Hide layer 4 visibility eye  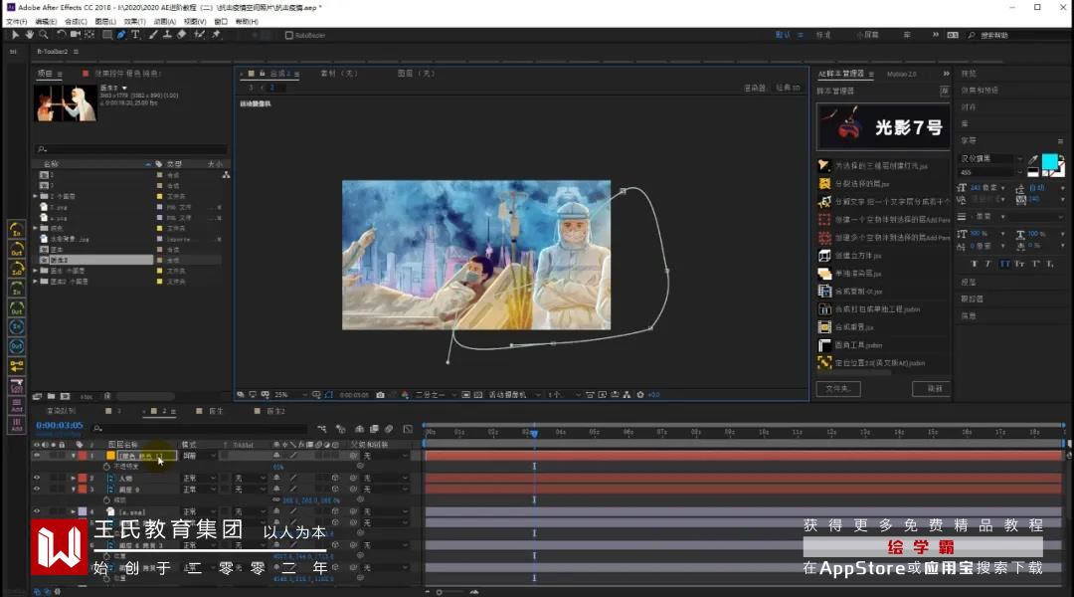[x=37, y=511]
